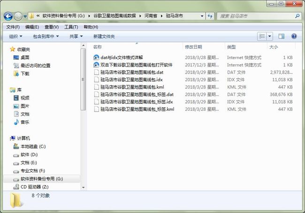Image resolution: width=305 pixels, height=213 pixels.
Task: Select shortcut 双击下载谷歌卫星地图离线包打开软件
Action: point(137,65)
